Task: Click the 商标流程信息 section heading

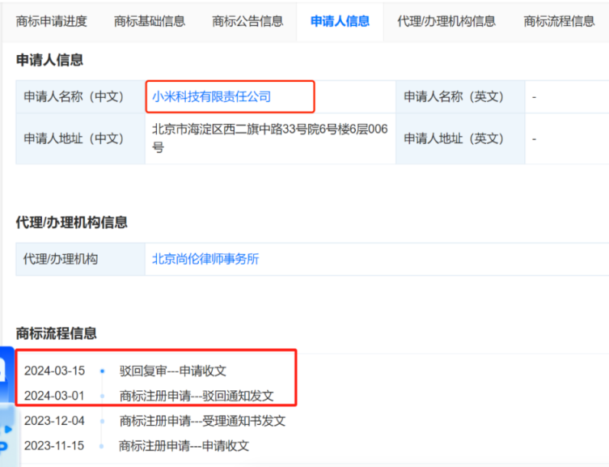Action: point(56,333)
